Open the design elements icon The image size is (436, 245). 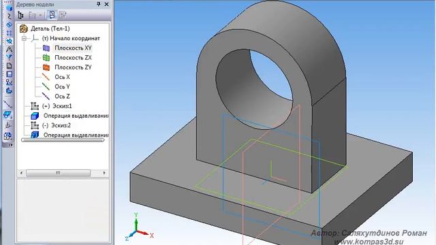click(x=9, y=82)
